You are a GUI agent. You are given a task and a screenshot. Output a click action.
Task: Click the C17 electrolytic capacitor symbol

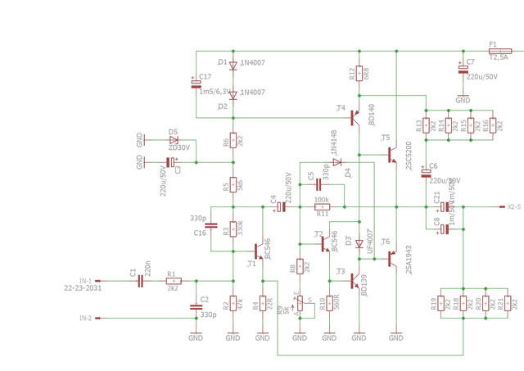click(196, 84)
